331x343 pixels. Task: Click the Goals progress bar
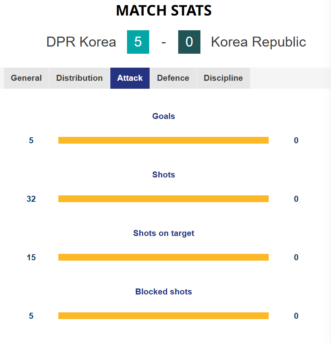pos(164,140)
